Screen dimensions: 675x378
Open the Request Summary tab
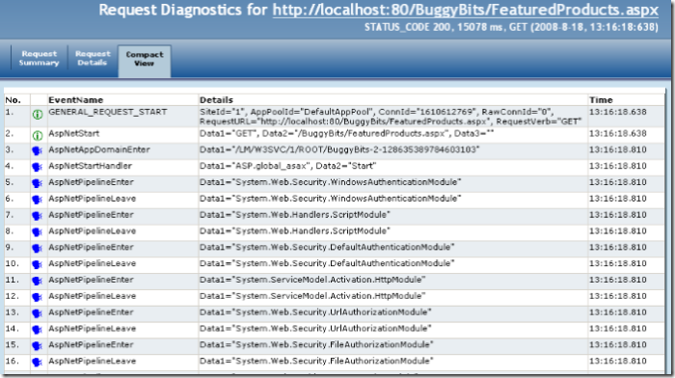(39, 58)
